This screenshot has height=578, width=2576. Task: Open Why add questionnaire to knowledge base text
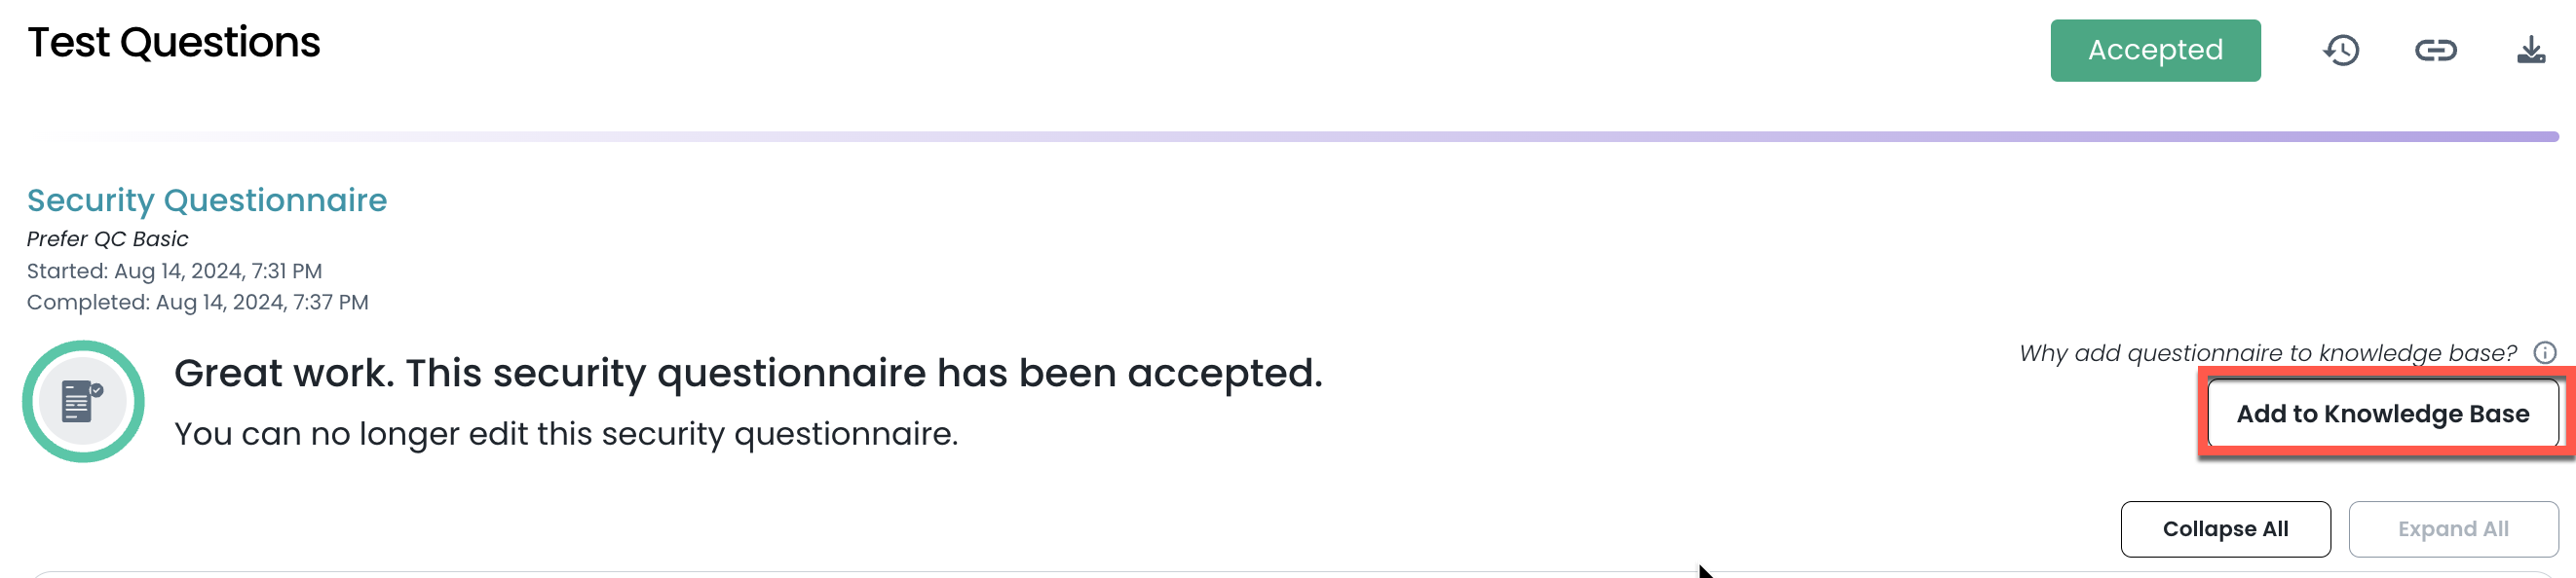[x=2268, y=352]
